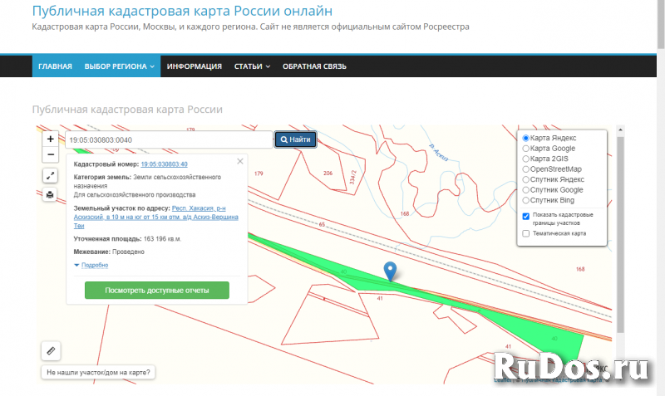Open cadastral number link 19:05:030803:40

164,164
